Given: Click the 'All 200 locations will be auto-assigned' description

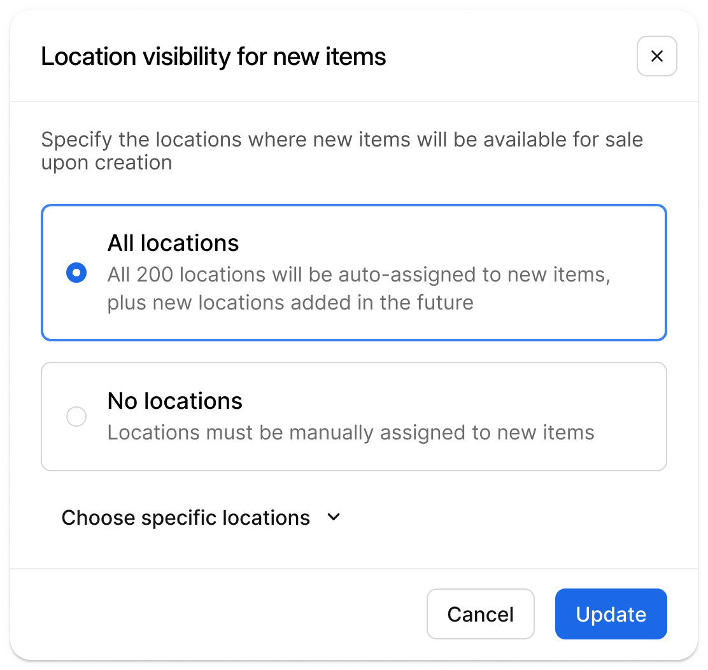Looking at the screenshot, I should [x=358, y=274].
